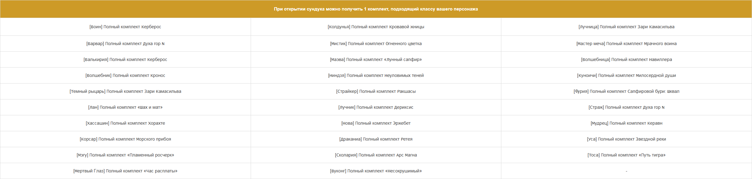Select the [Темный рыцарь] Зари Камасильва cell

pos(125,91)
